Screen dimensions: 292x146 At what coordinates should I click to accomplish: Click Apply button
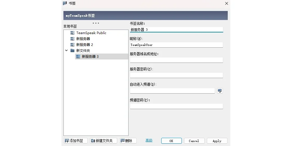pos(217,141)
